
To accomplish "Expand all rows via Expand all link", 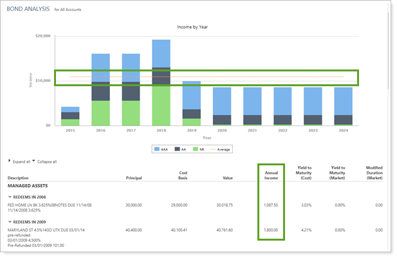I will click(20, 161).
